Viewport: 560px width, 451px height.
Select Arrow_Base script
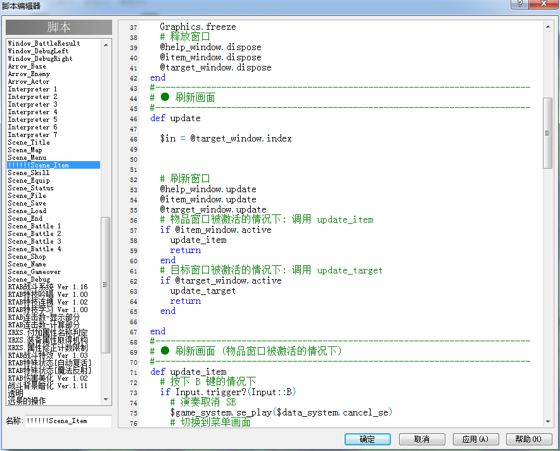(x=27, y=66)
